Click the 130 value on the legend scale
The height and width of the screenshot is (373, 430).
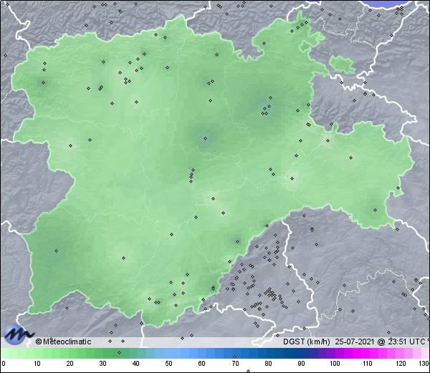click(x=424, y=364)
